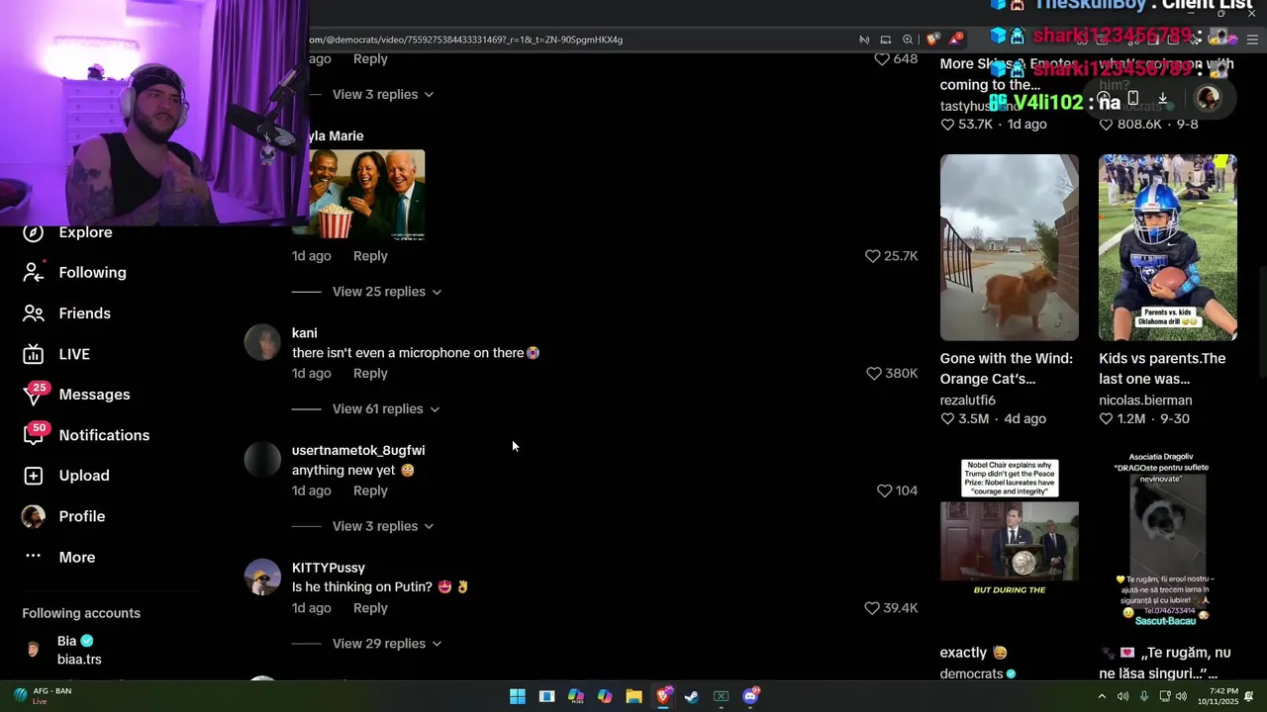Open kids football Oklahoma drill thumbnail
This screenshot has width=1267, height=712.
1168,247
